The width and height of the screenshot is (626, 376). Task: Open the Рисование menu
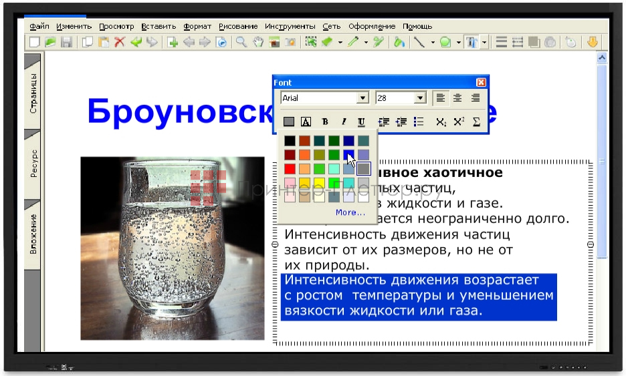click(x=238, y=26)
